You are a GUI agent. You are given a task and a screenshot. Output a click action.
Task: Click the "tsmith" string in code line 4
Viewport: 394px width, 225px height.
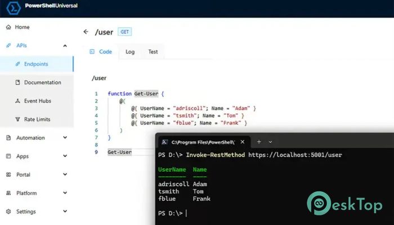[x=185, y=115]
